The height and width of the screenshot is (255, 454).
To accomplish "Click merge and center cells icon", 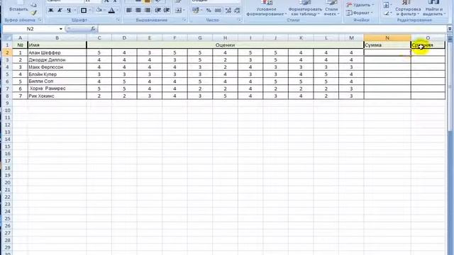I will coord(178,11).
